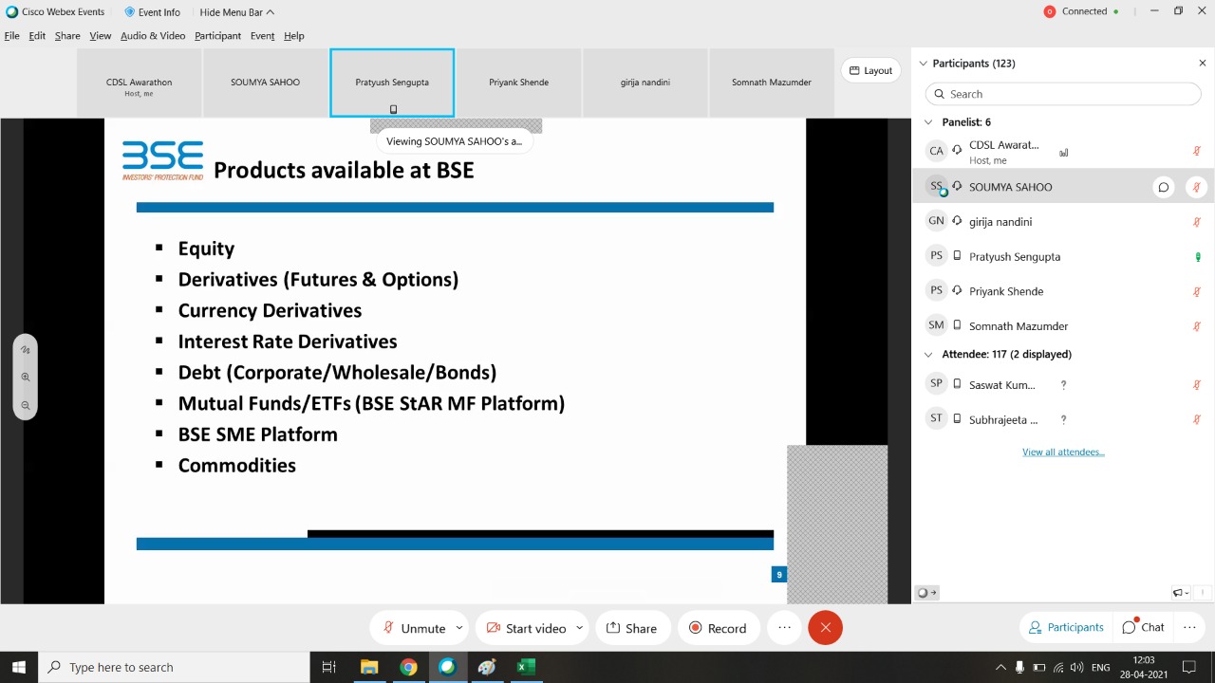The width and height of the screenshot is (1215, 683).
Task: Open the Participant menu
Action: pyautogui.click(x=217, y=36)
